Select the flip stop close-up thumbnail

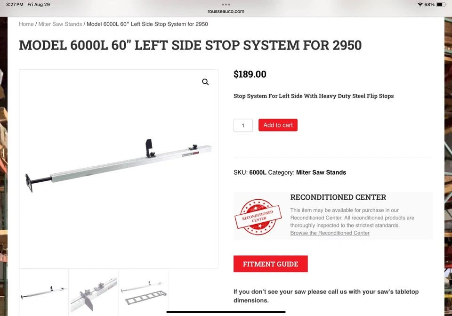(94, 292)
